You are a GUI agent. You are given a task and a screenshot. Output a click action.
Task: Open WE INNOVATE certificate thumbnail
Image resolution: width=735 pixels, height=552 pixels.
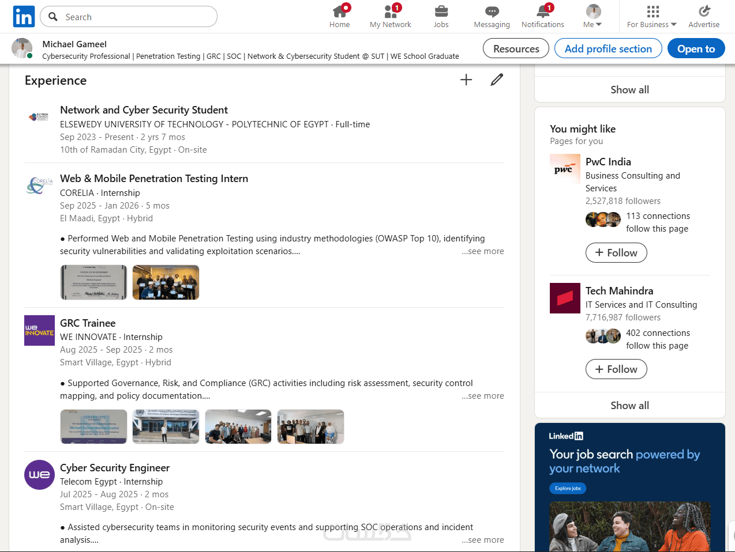pos(94,427)
